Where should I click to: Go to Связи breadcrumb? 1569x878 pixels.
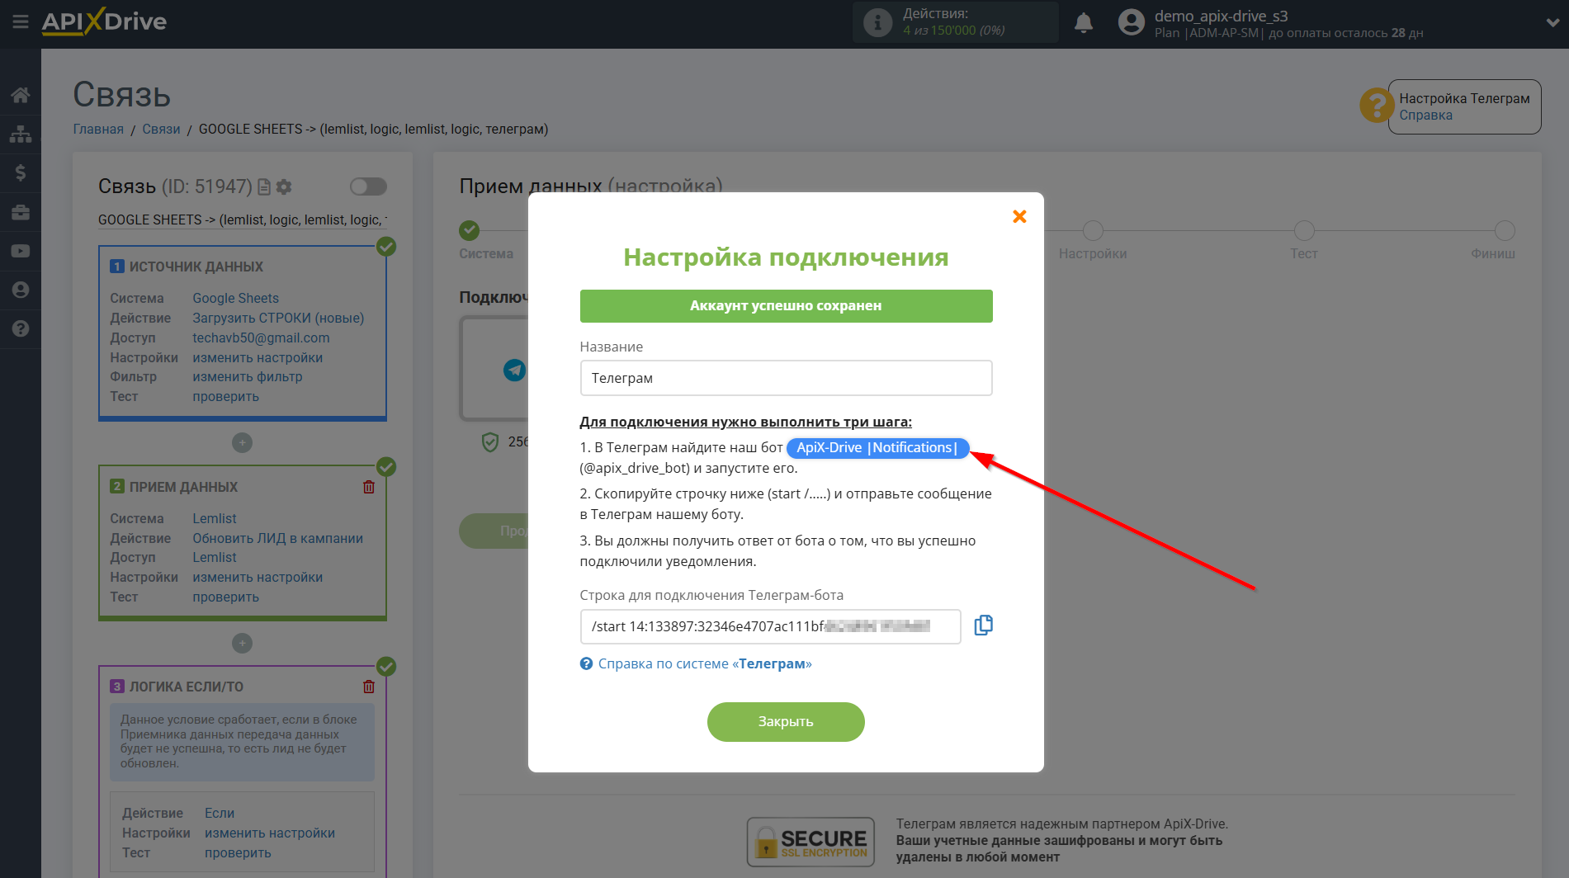click(x=161, y=129)
